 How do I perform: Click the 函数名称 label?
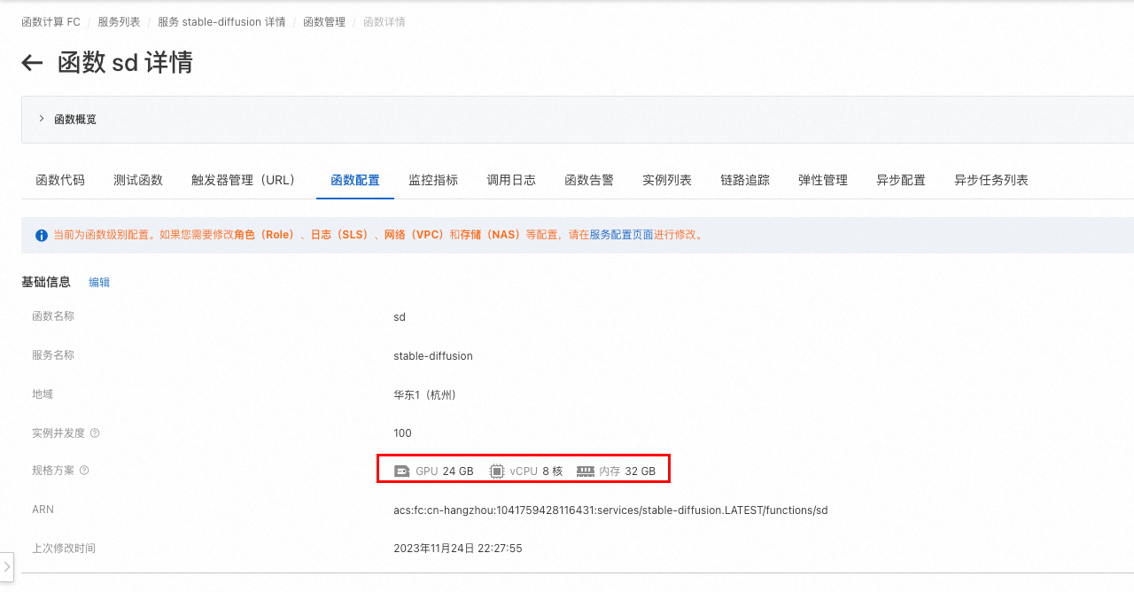coord(53,316)
